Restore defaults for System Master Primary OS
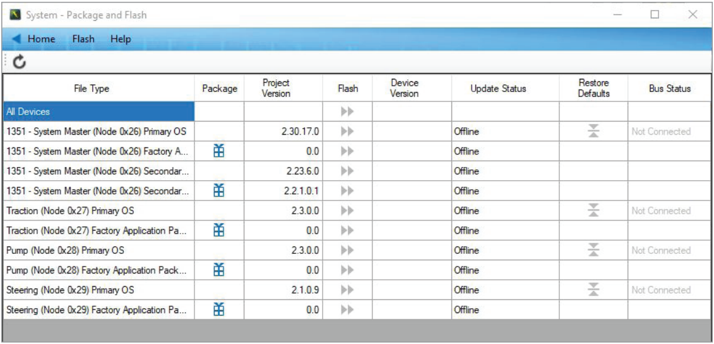 pyautogui.click(x=593, y=131)
